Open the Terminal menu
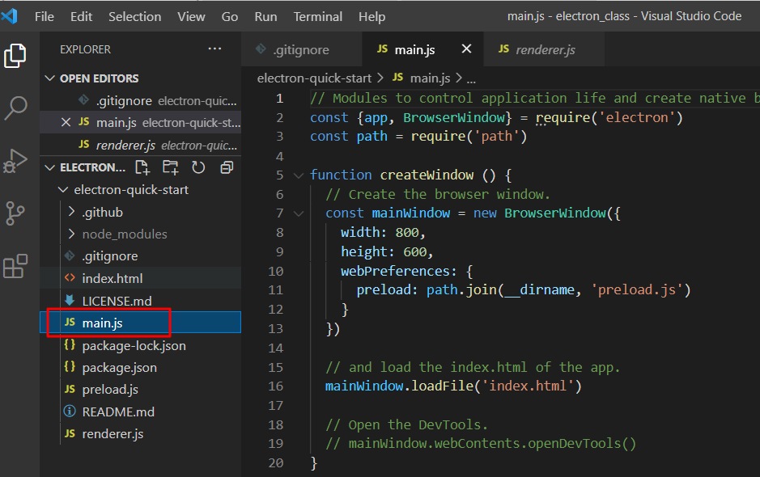This screenshot has height=477, width=760. [317, 16]
